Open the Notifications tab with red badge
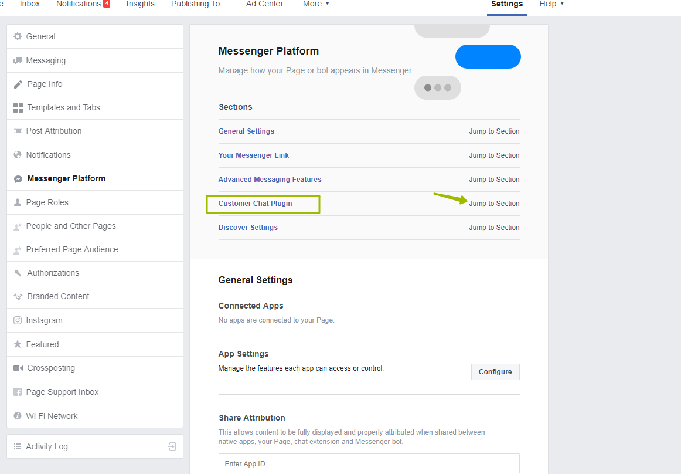The width and height of the screenshot is (681, 474). (83, 4)
